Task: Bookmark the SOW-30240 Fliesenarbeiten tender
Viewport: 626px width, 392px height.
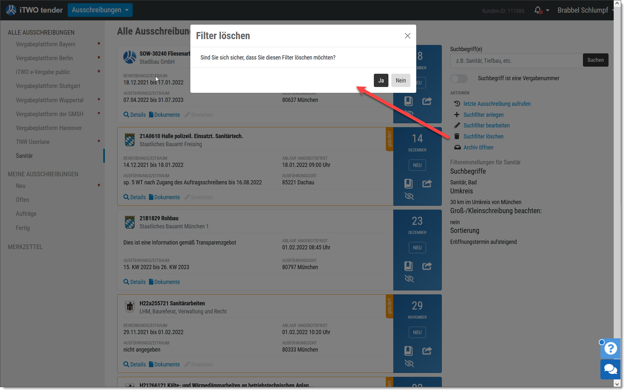Action: click(x=408, y=101)
